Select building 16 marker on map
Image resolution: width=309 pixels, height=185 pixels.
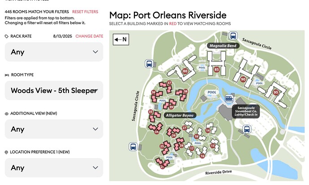(x=202, y=156)
